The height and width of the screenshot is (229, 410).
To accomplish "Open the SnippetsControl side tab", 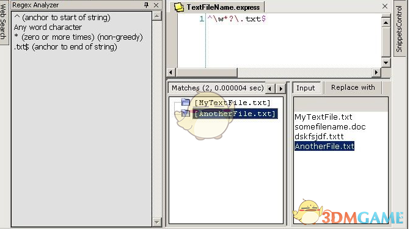I will tap(399, 29).
